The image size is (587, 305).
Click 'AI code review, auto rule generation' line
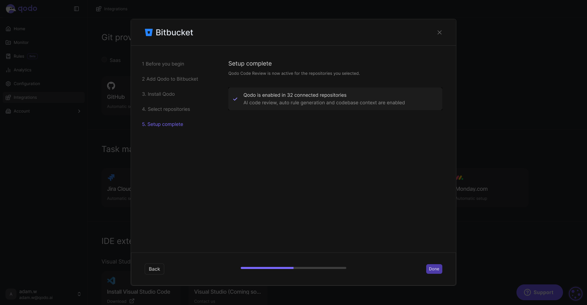click(324, 103)
